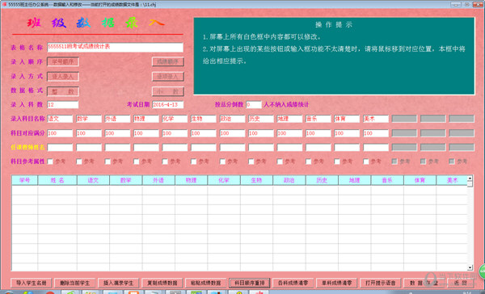Check 参考 box under 数学
This screenshot has height=294, width=485.
79,162
